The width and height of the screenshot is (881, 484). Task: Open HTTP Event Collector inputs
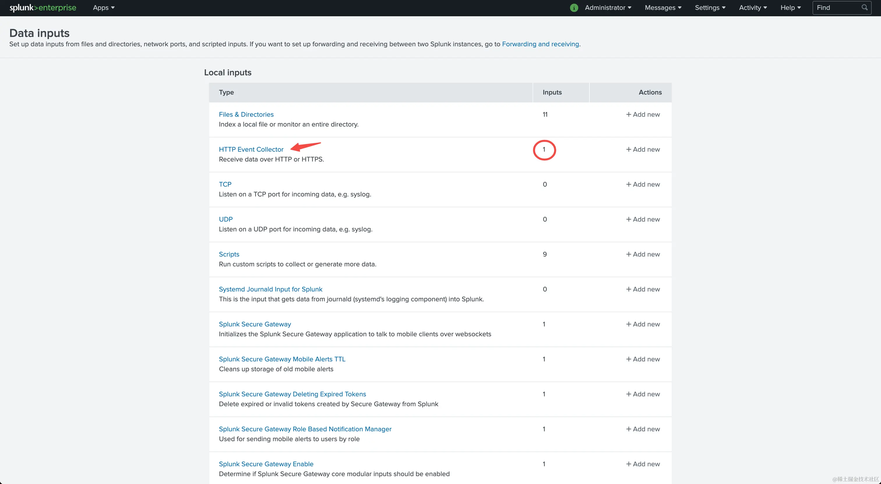point(251,149)
